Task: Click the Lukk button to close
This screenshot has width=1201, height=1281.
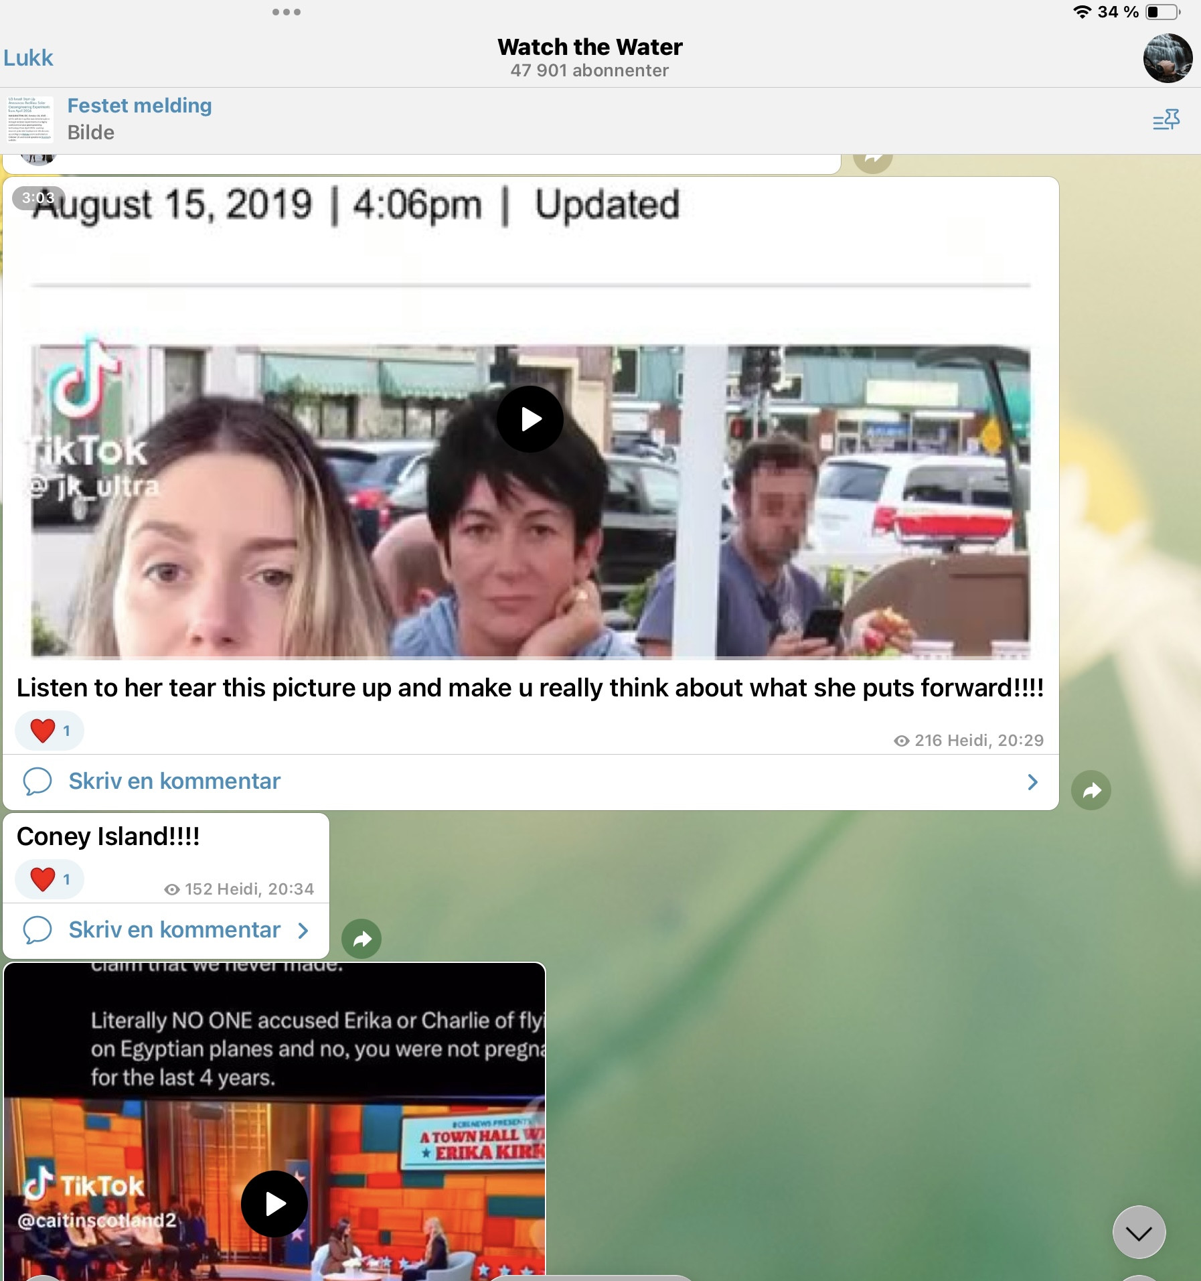Action: [x=28, y=58]
